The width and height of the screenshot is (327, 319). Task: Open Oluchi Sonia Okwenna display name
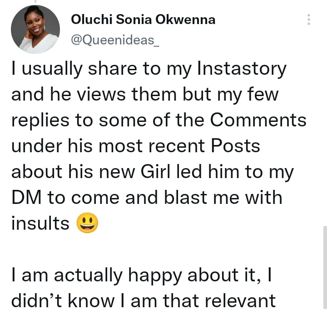tap(143, 19)
